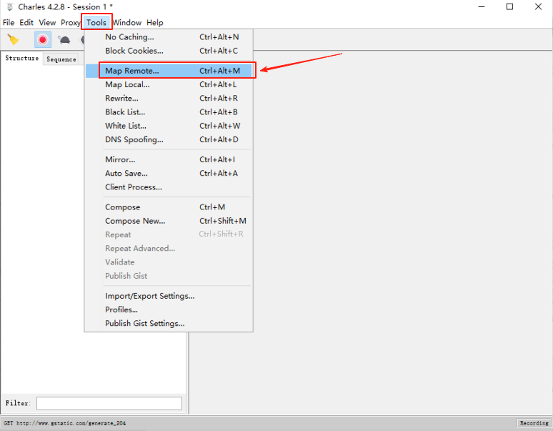This screenshot has width=553, height=431.
Task: Close the open Tools menu
Action: click(x=96, y=23)
